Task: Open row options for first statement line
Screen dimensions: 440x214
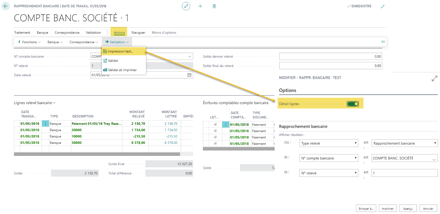Action: [x=45, y=124]
